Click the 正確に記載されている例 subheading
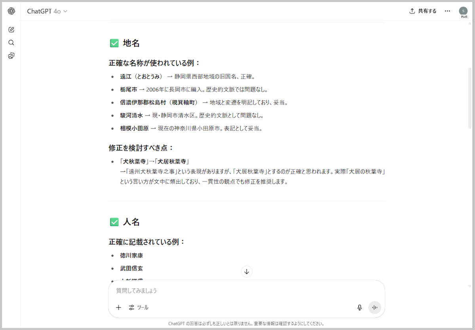Screen dimensions: 475x330 tap(147, 242)
